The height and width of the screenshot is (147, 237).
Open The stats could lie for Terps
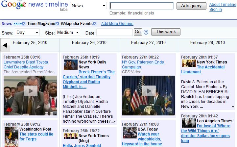click(36, 136)
